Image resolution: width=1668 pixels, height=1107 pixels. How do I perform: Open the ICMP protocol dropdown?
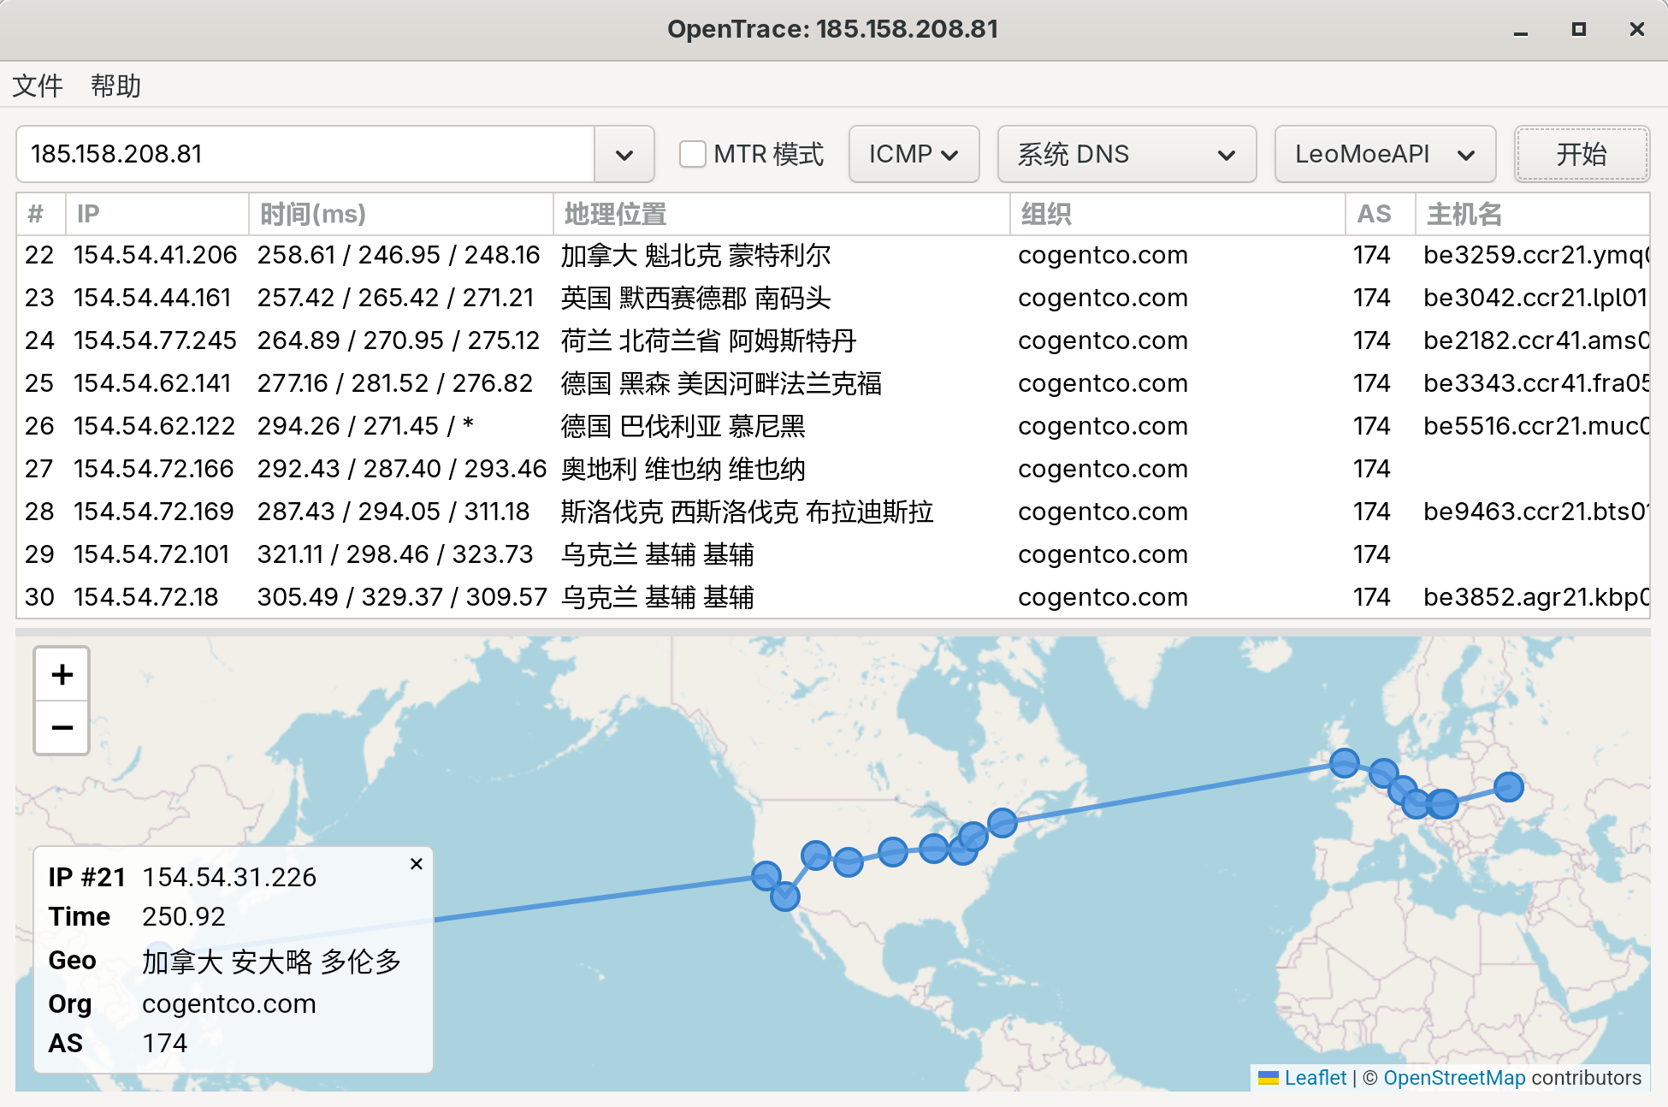913,154
